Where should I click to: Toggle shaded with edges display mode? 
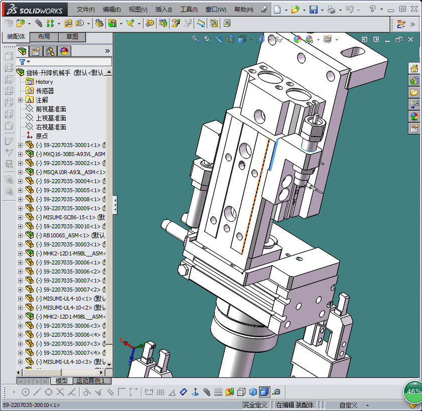click(264, 392)
